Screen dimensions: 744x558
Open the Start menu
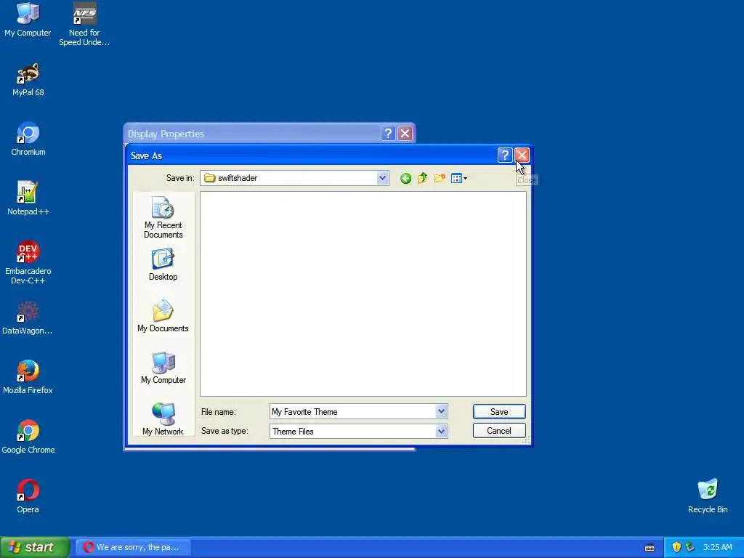[34, 547]
